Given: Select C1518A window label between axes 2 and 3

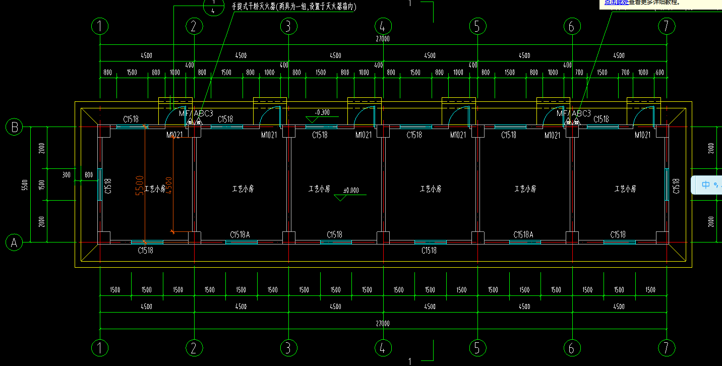Looking at the screenshot, I should (240, 234).
